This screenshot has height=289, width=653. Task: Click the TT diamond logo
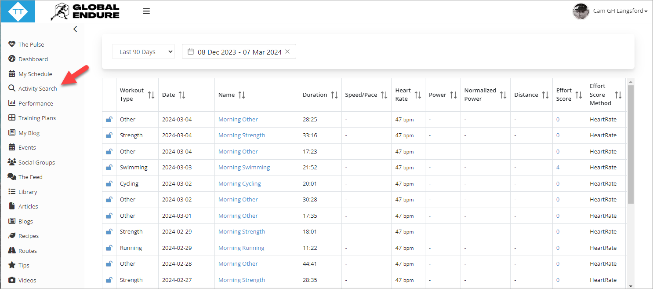click(18, 11)
